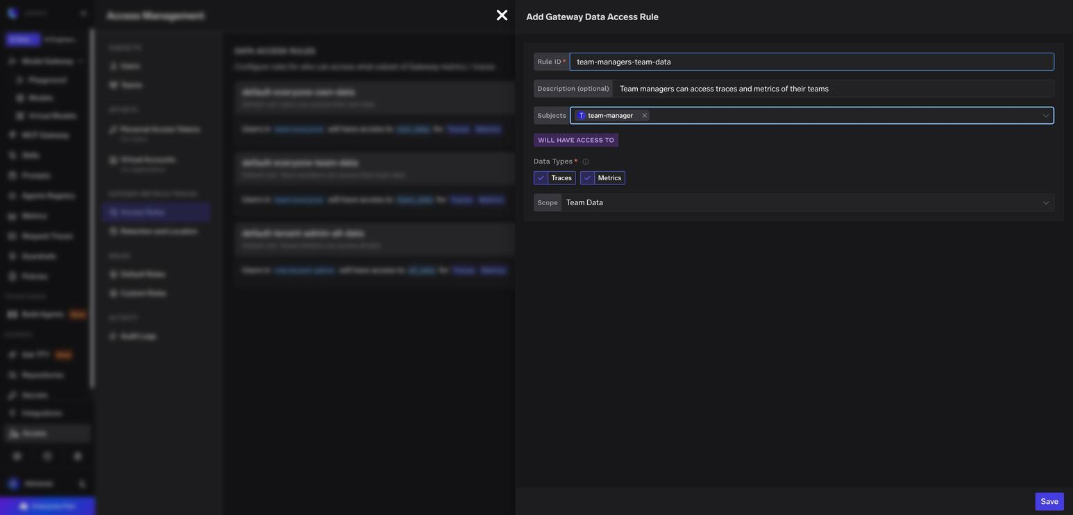
Task: Open Teams in background Access Management menu
Action: click(x=131, y=85)
